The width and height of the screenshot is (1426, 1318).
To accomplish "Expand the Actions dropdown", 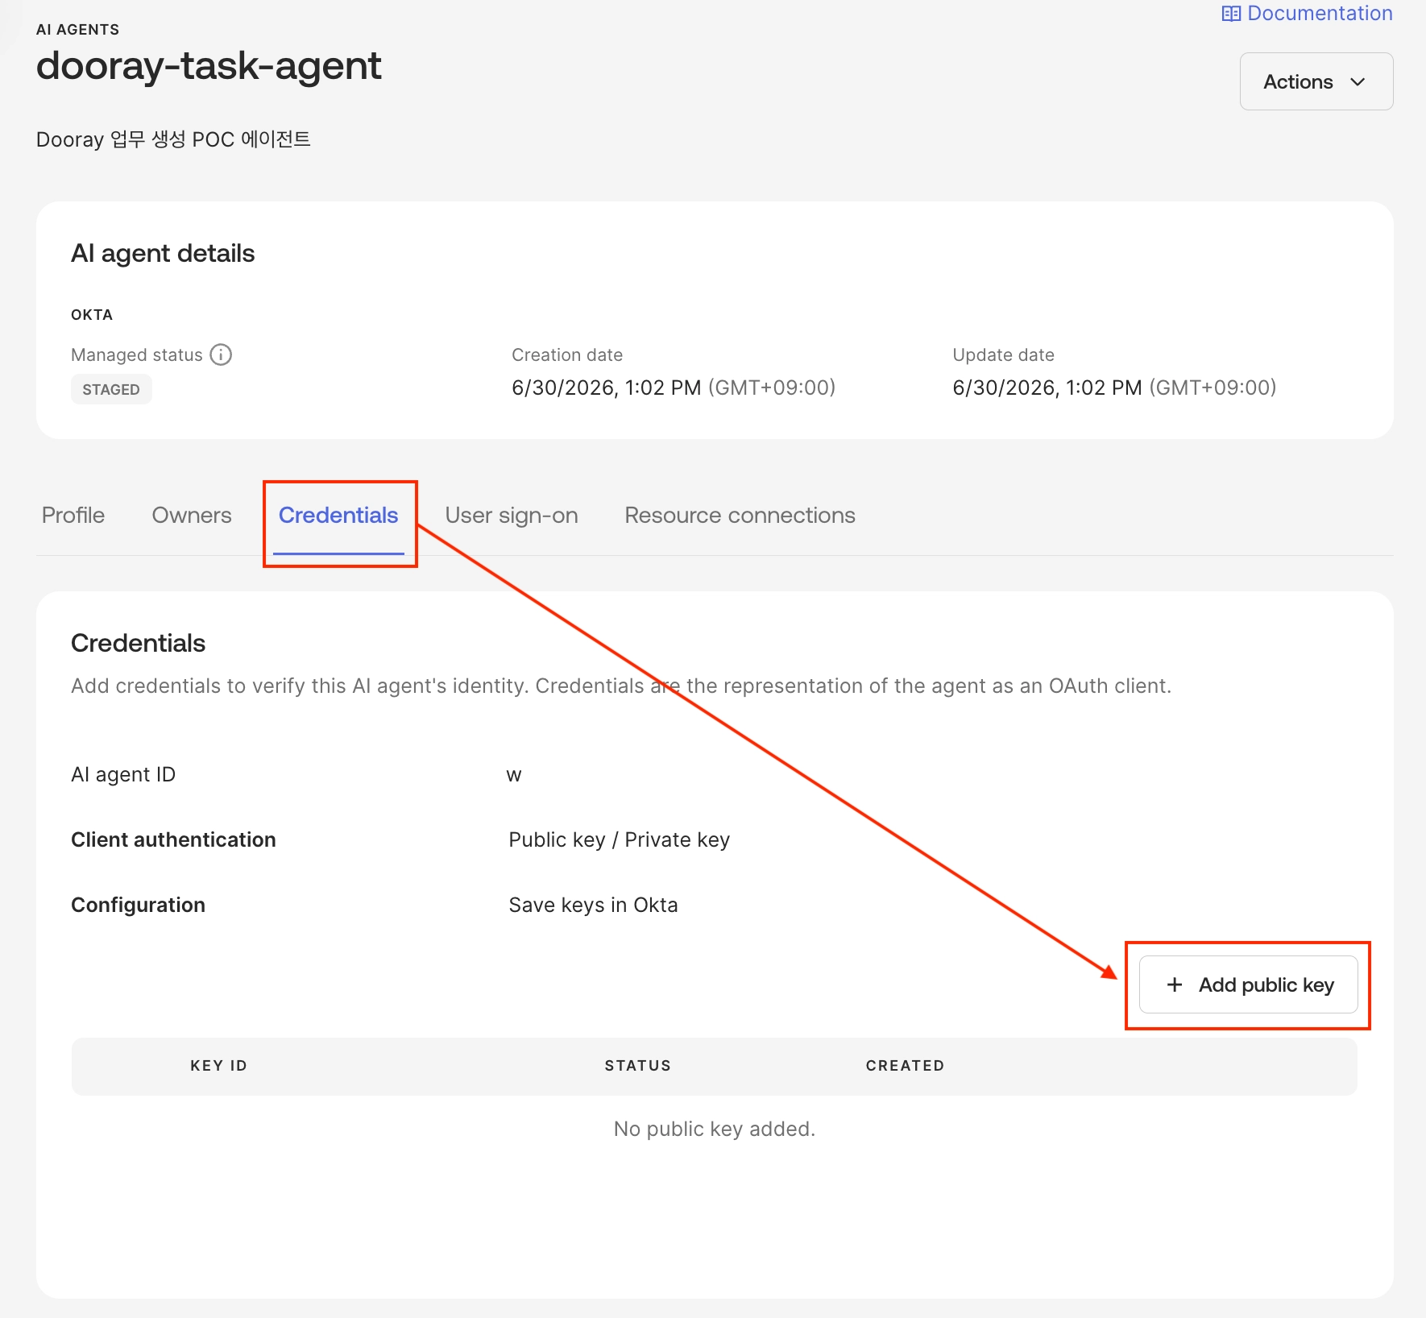I will (x=1316, y=81).
